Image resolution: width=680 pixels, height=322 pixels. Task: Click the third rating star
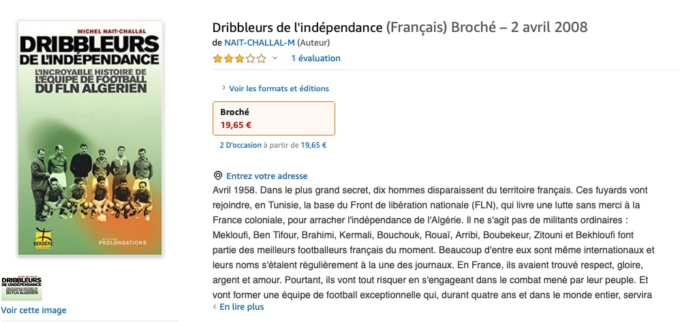239,59
